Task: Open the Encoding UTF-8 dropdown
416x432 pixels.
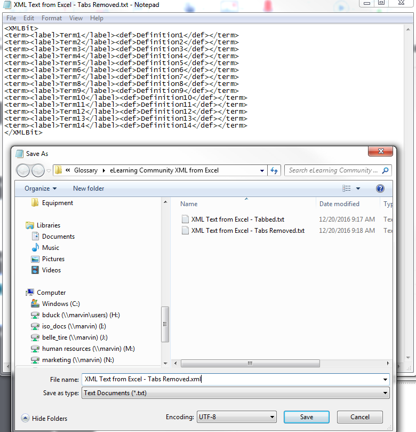Action: click(237, 417)
